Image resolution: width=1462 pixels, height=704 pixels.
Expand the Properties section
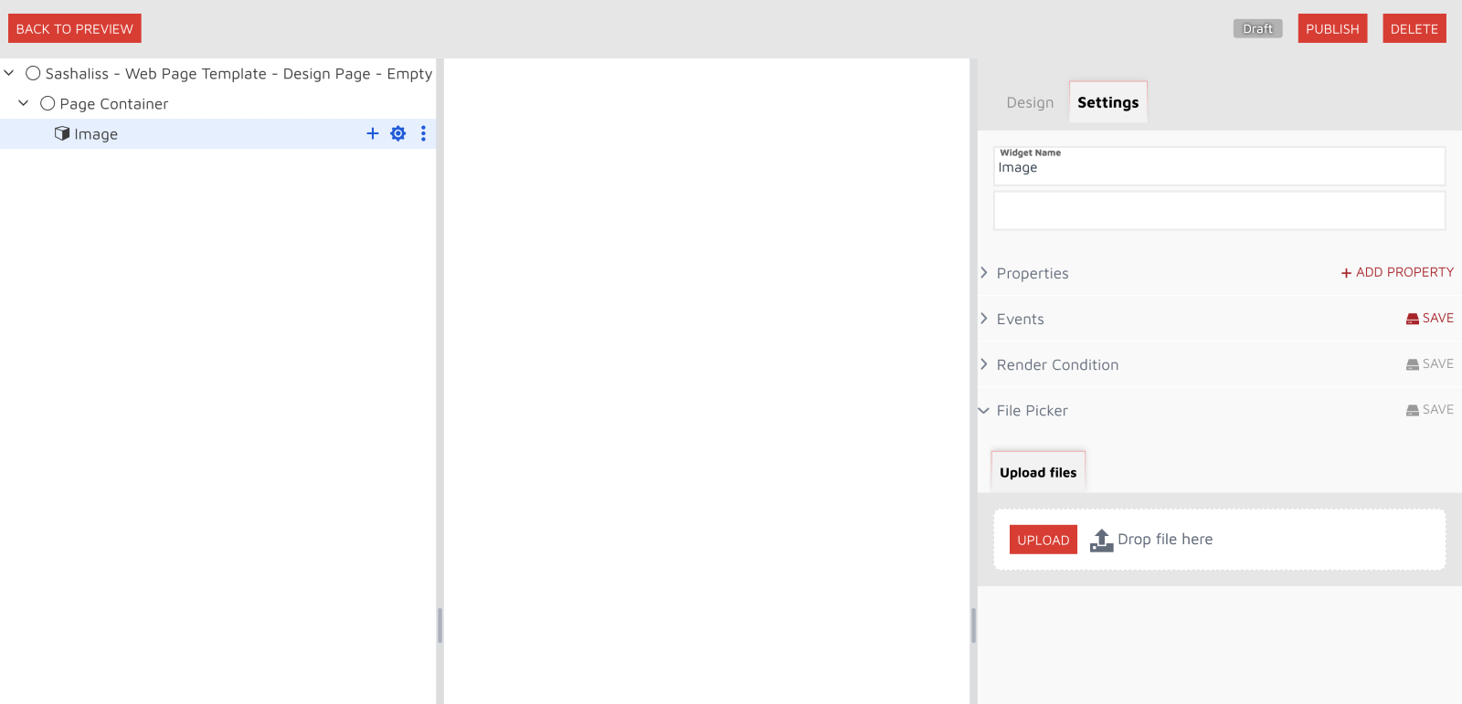(984, 273)
